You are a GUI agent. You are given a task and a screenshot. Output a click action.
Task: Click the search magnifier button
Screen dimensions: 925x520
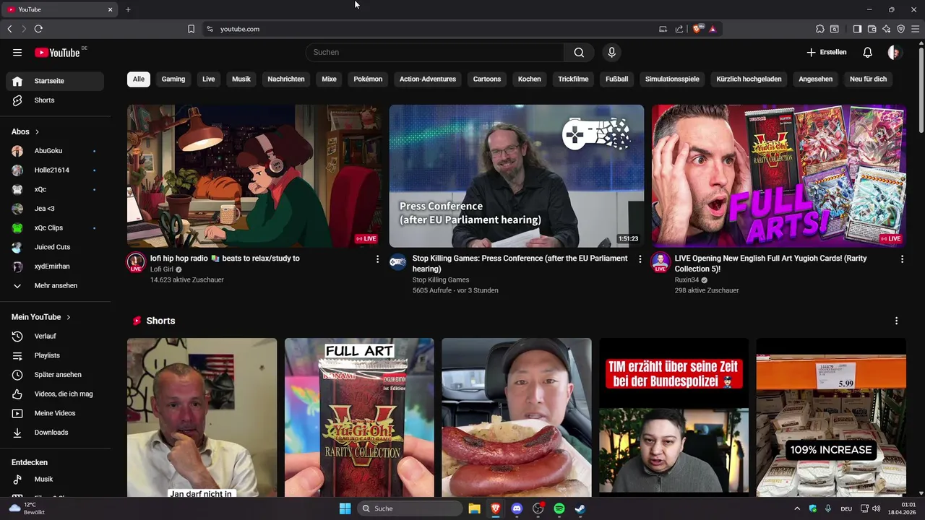[579, 52]
